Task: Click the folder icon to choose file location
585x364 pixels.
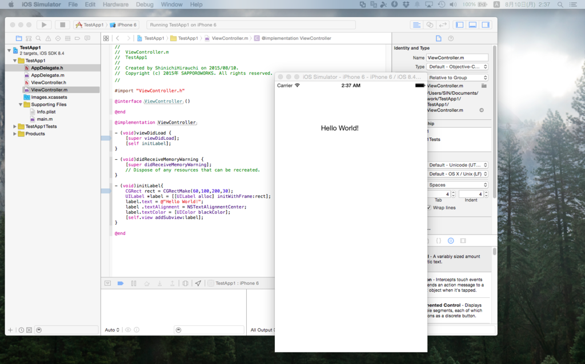Action: 484,86
